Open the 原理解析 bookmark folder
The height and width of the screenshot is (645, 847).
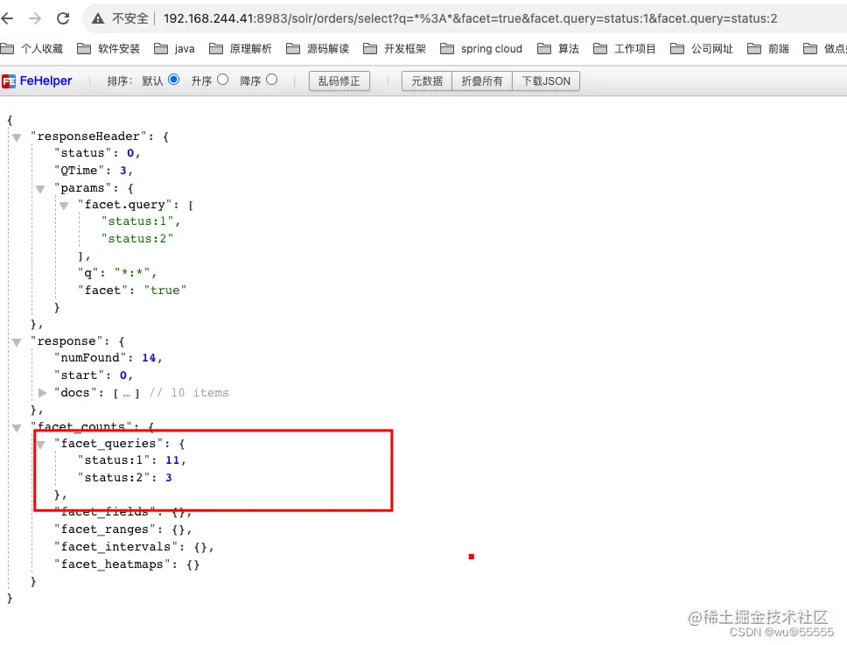tap(241, 49)
